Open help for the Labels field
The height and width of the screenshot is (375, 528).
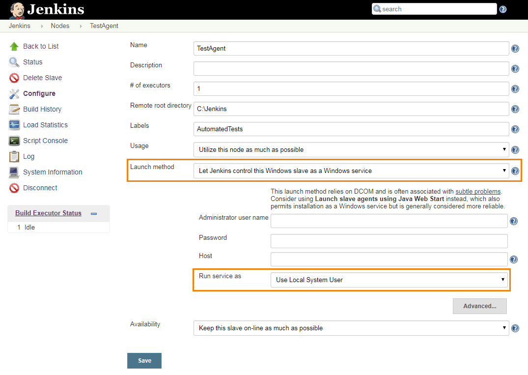coord(515,129)
